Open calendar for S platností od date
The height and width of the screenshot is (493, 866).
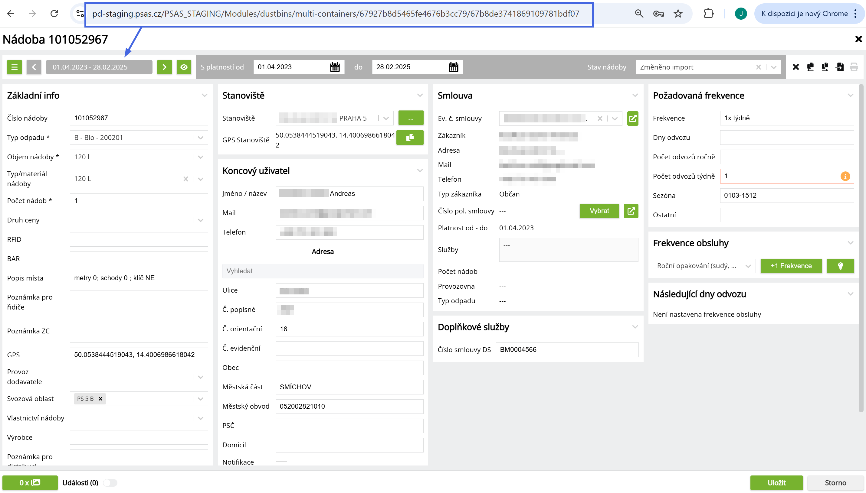[335, 67]
